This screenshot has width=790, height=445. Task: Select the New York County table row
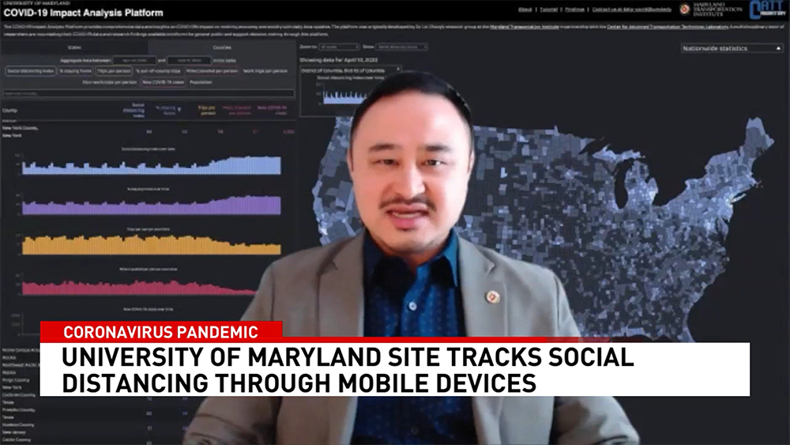click(x=149, y=131)
